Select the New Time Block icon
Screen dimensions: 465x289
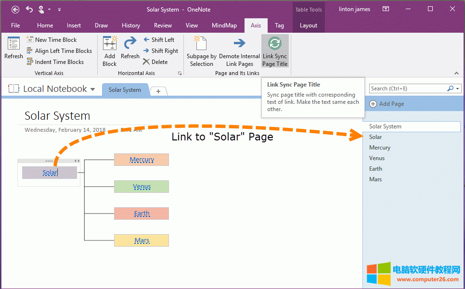click(29, 39)
